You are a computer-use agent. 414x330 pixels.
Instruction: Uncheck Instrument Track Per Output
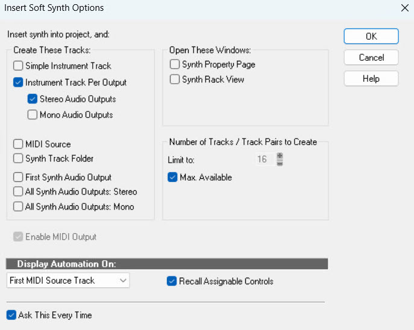[x=18, y=82]
